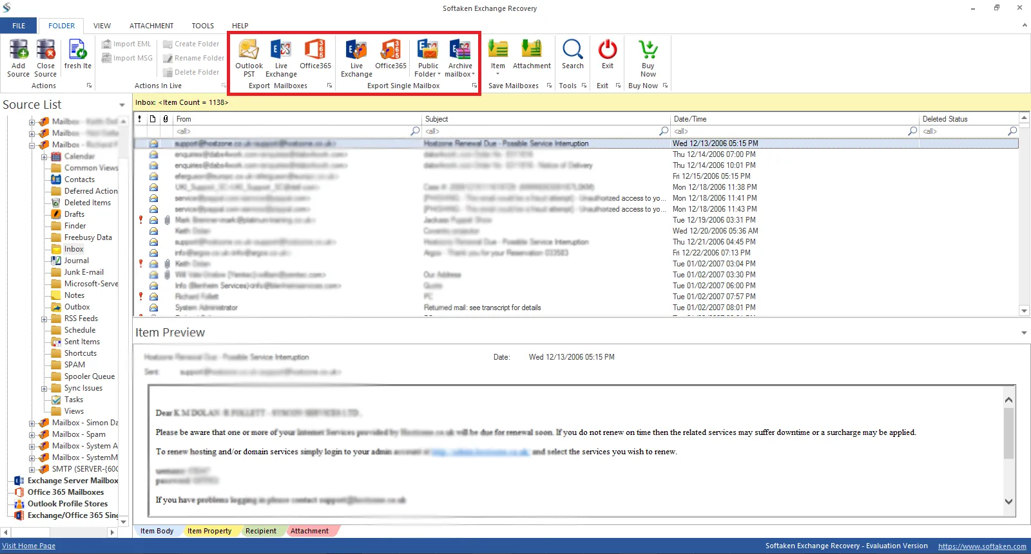Click Rename Folder in the ribbon
This screenshot has height=554, width=1031.
click(x=193, y=58)
